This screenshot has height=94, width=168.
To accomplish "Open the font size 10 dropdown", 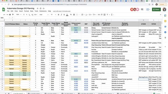I will point(53,15).
